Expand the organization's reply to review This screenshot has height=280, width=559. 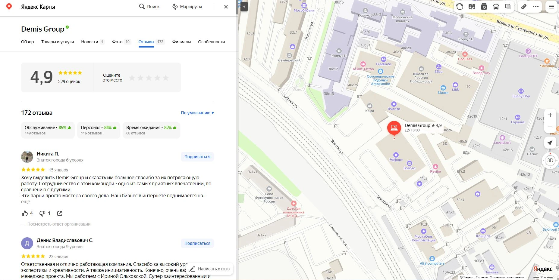coord(59,224)
